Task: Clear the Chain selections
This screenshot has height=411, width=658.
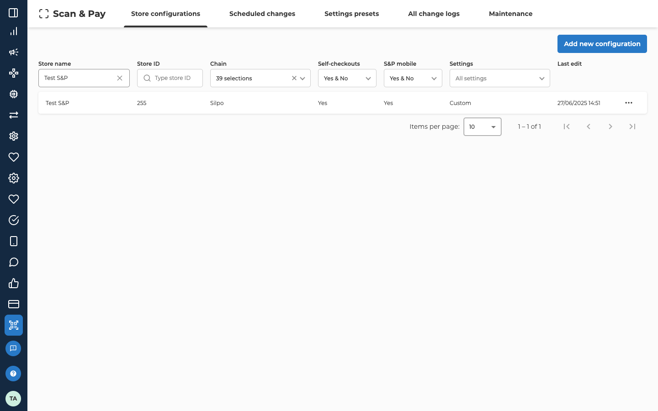Action: pyautogui.click(x=294, y=78)
